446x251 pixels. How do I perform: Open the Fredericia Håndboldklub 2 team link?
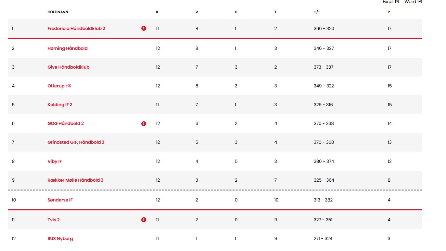click(x=76, y=29)
